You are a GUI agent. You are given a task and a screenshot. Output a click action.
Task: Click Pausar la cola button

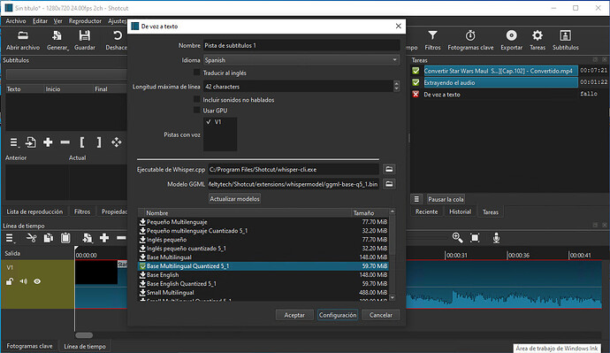[x=446, y=199]
